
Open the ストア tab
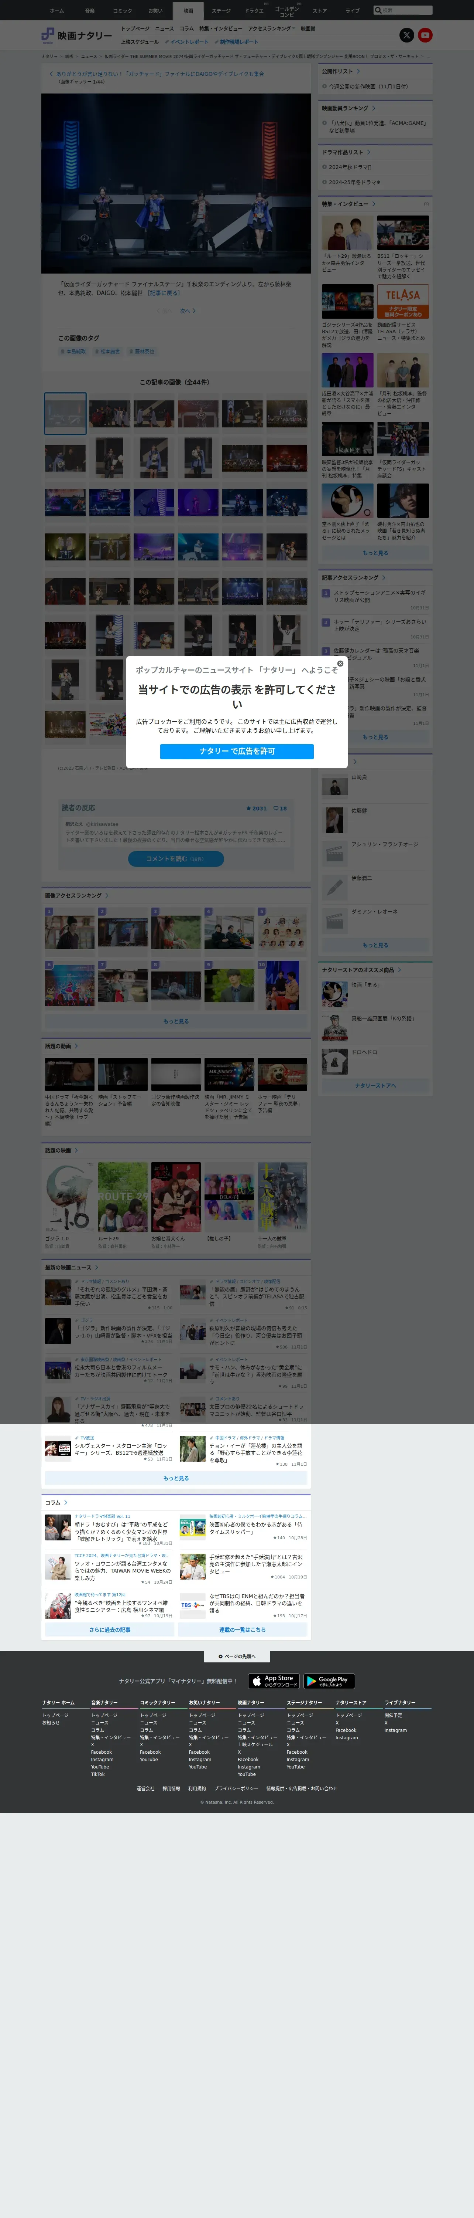tap(319, 11)
